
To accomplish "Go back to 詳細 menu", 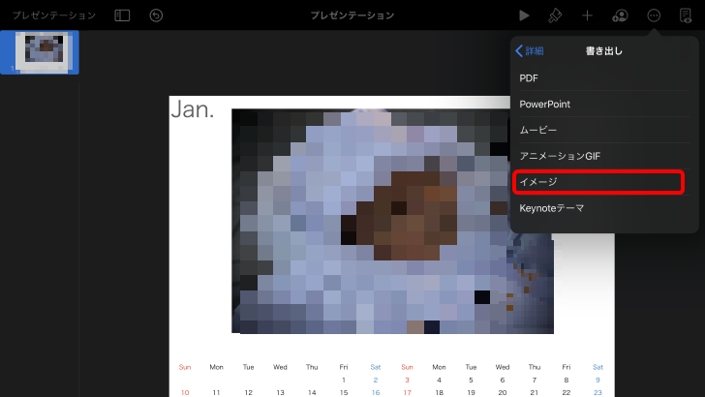I will (x=530, y=50).
